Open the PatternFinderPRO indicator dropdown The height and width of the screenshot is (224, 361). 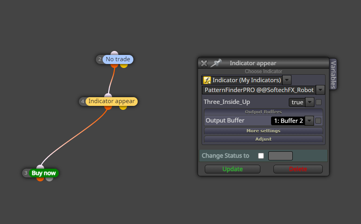320,90
